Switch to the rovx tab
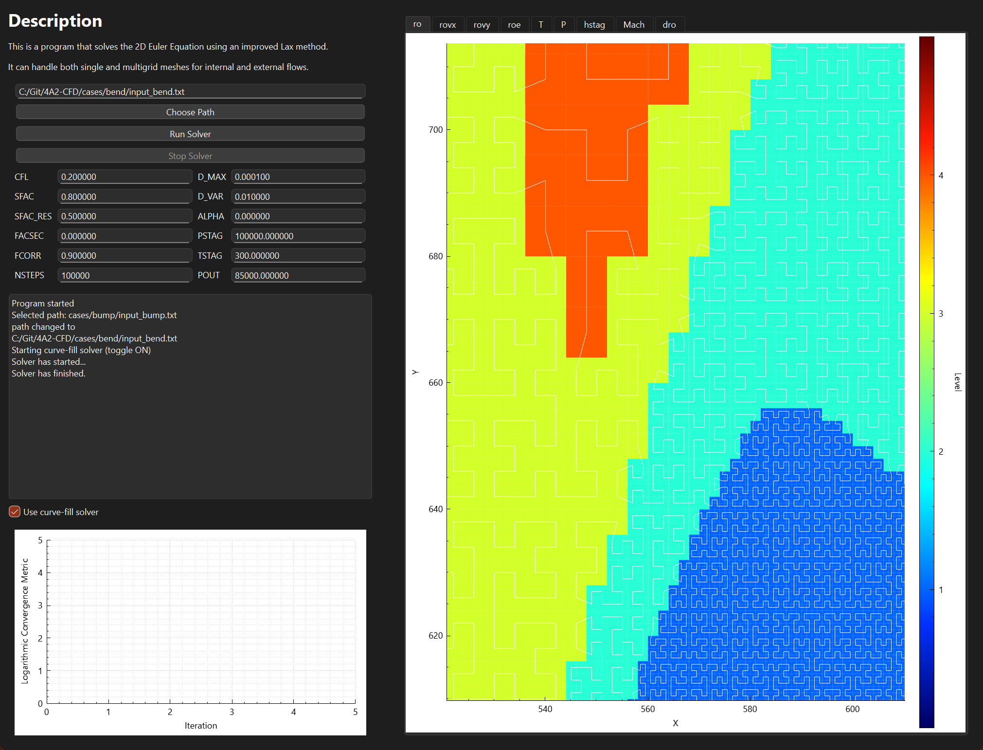The width and height of the screenshot is (983, 750). (447, 25)
